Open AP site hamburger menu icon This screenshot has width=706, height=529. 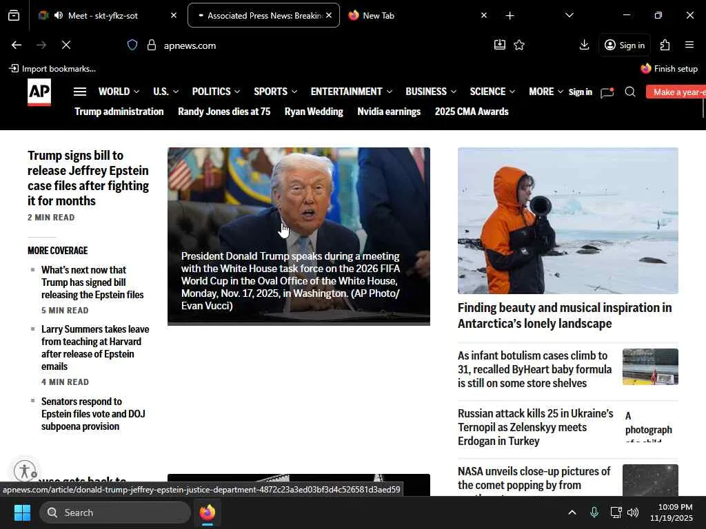80,92
